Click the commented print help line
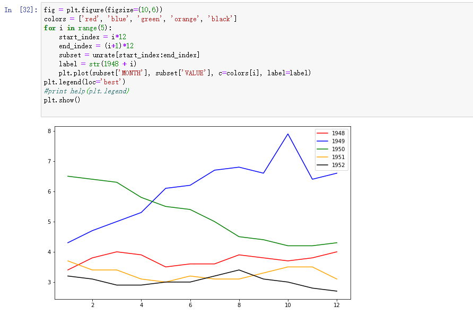This screenshot has width=473, height=315. (86, 91)
